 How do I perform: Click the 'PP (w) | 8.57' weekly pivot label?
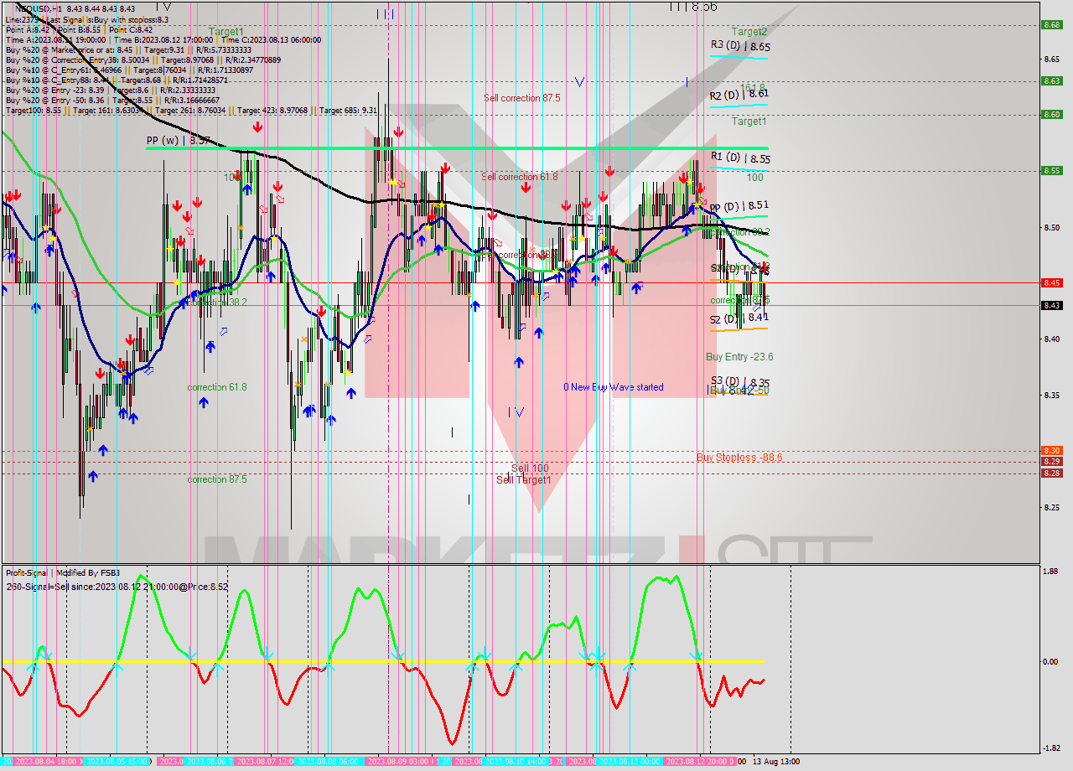(178, 141)
